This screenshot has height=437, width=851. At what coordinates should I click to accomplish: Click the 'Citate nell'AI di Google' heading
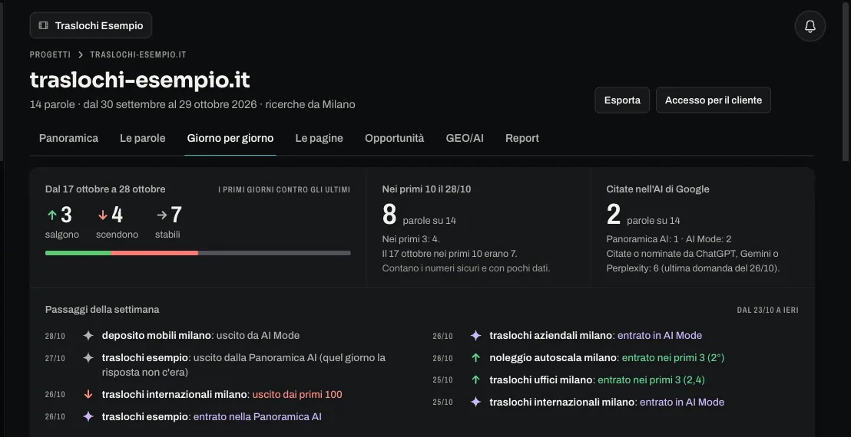(657, 189)
